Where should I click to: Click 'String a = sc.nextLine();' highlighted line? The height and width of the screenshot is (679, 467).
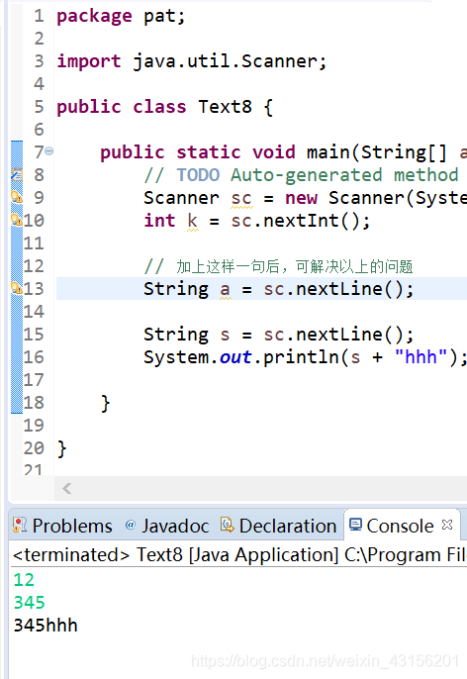279,289
